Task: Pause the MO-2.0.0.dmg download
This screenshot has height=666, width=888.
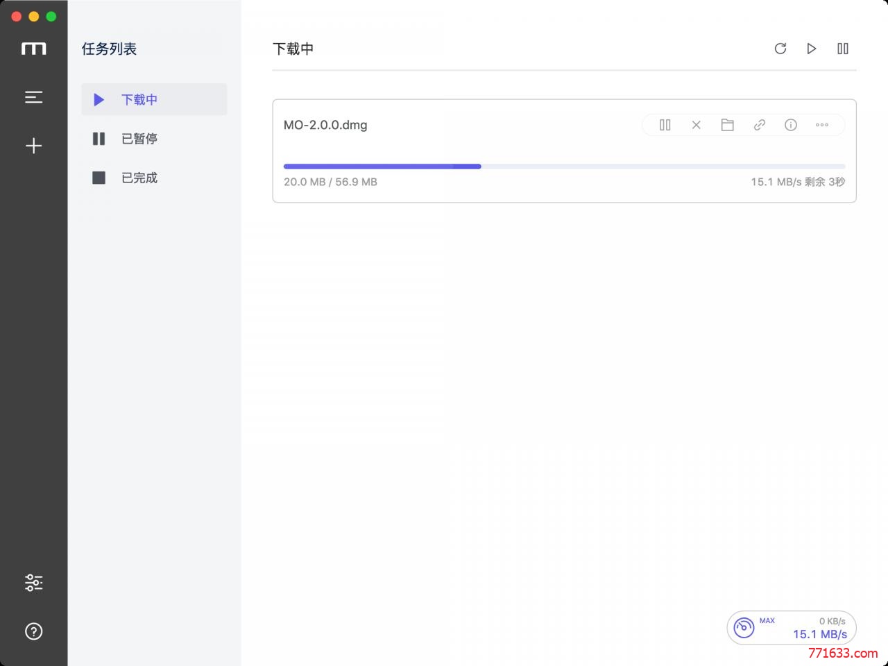Action: click(x=665, y=125)
